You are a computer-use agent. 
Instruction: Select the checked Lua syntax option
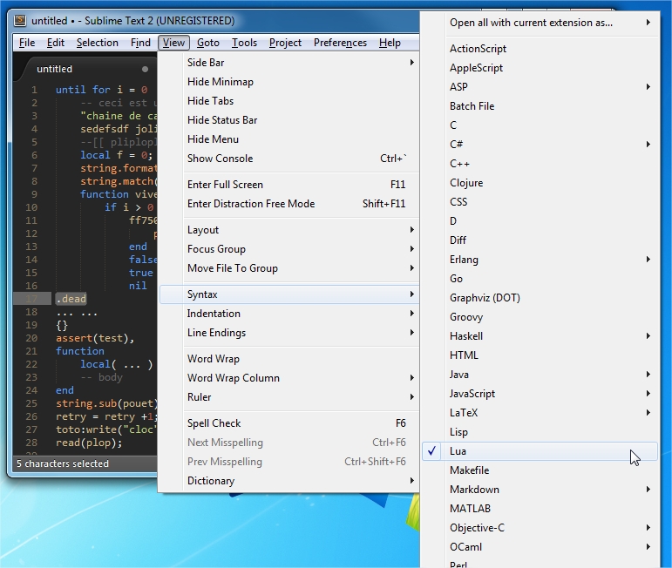(x=540, y=451)
